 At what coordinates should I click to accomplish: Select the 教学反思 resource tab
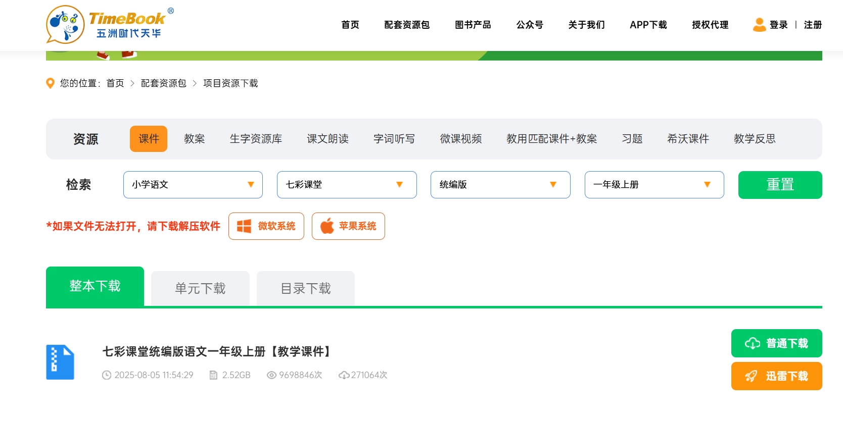(755, 139)
